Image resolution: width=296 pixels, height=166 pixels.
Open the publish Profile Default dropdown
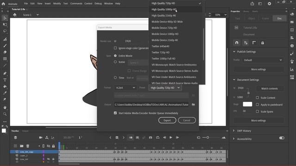(x=263, y=60)
